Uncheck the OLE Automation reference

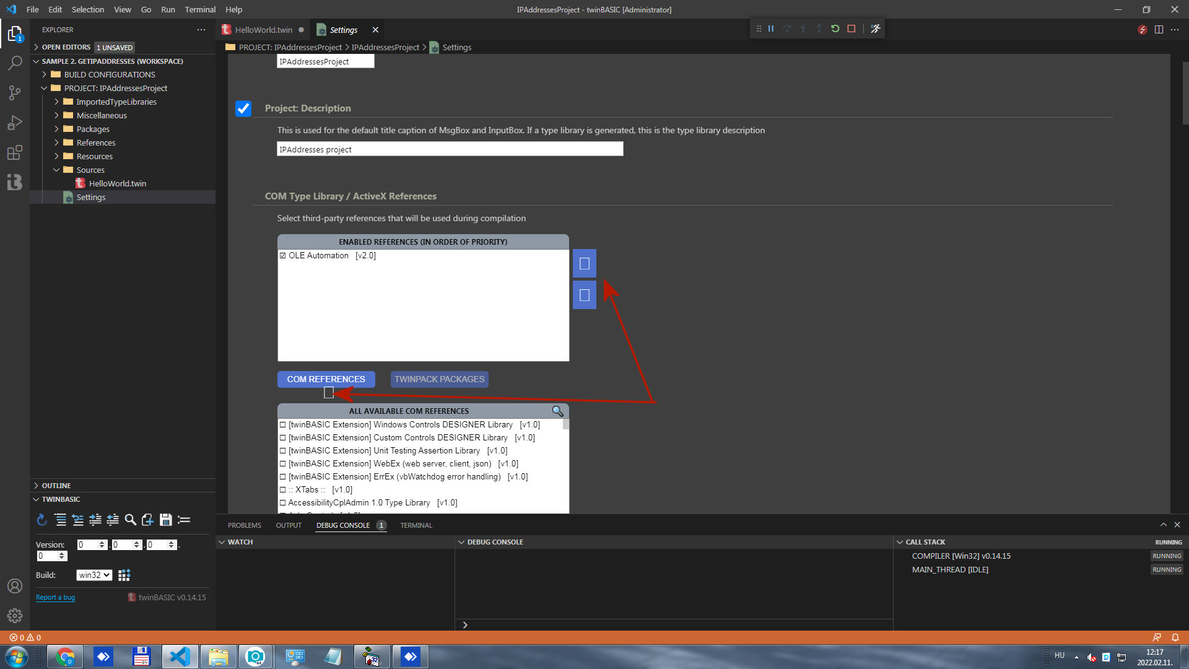tap(283, 255)
